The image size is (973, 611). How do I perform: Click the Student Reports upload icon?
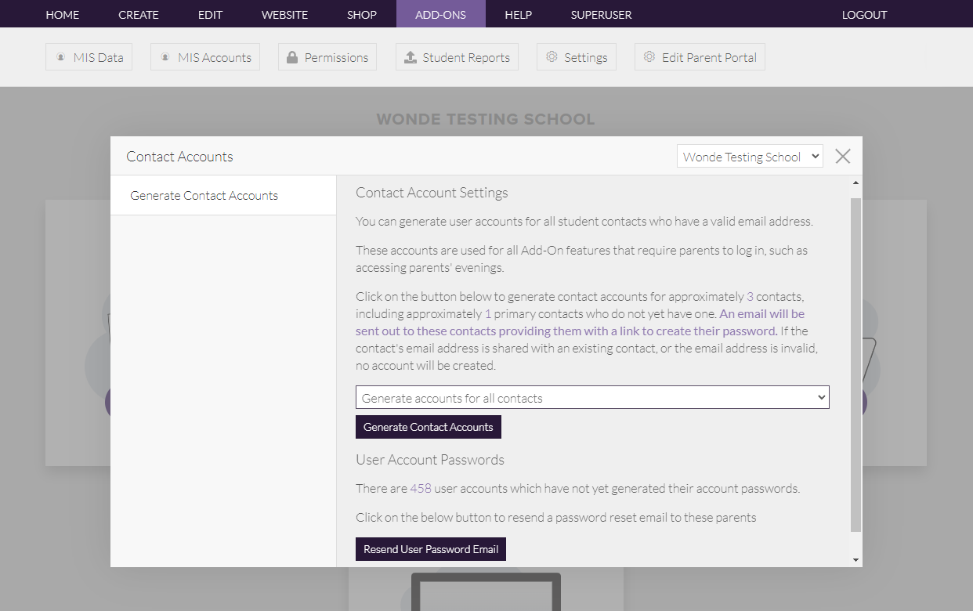[411, 57]
